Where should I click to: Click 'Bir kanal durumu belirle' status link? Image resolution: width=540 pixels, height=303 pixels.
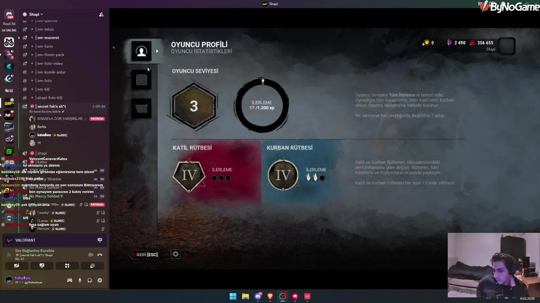(47, 112)
